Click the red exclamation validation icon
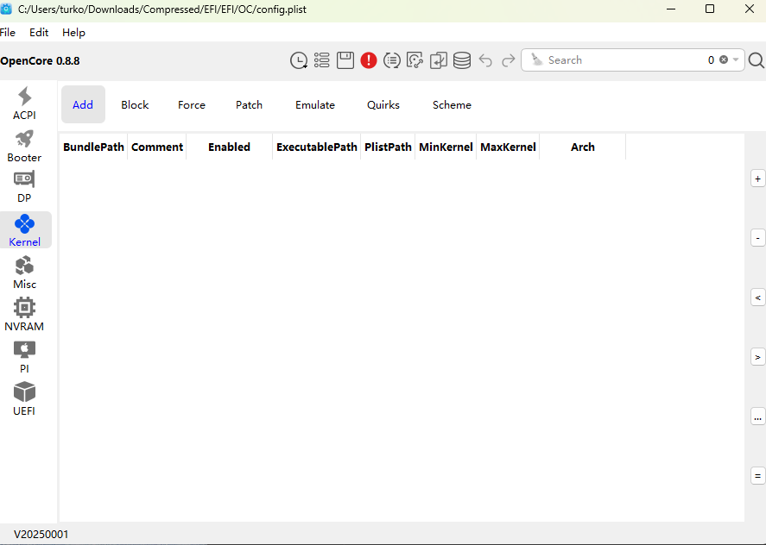This screenshot has width=766, height=545. pos(369,60)
